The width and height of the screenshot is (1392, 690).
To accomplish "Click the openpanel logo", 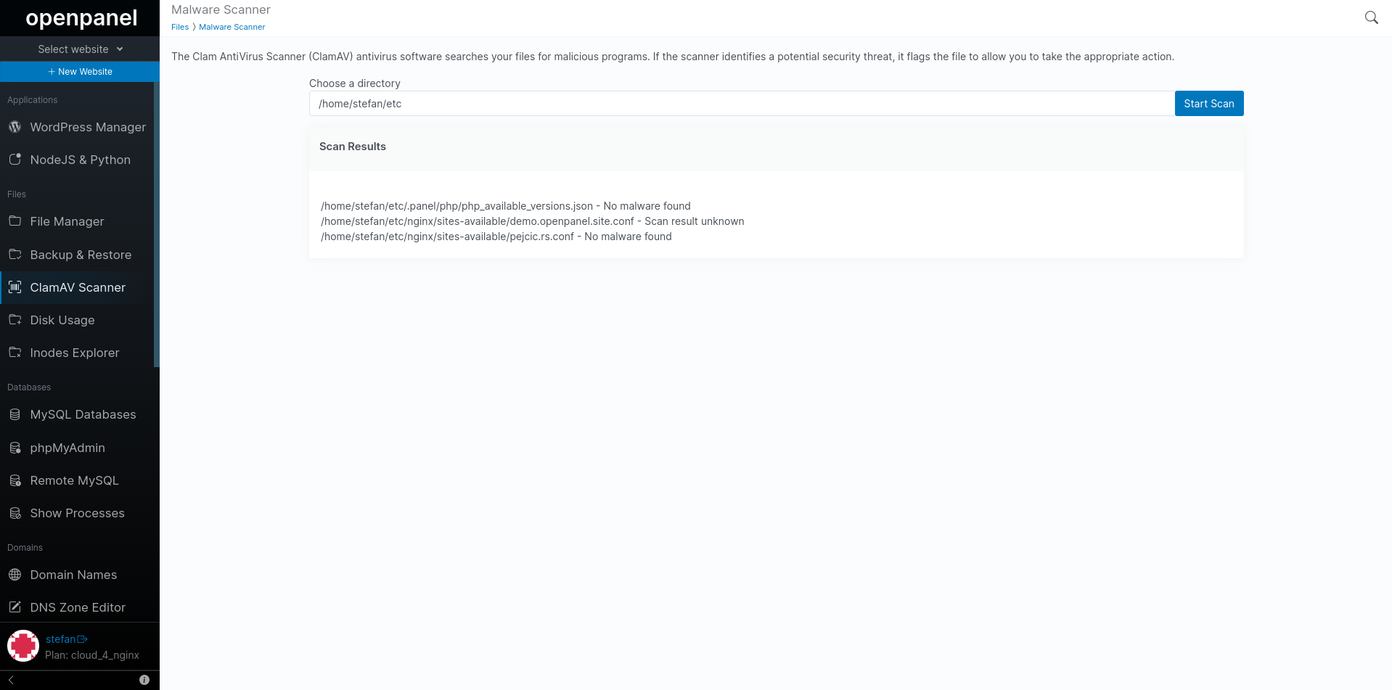I will [x=81, y=18].
